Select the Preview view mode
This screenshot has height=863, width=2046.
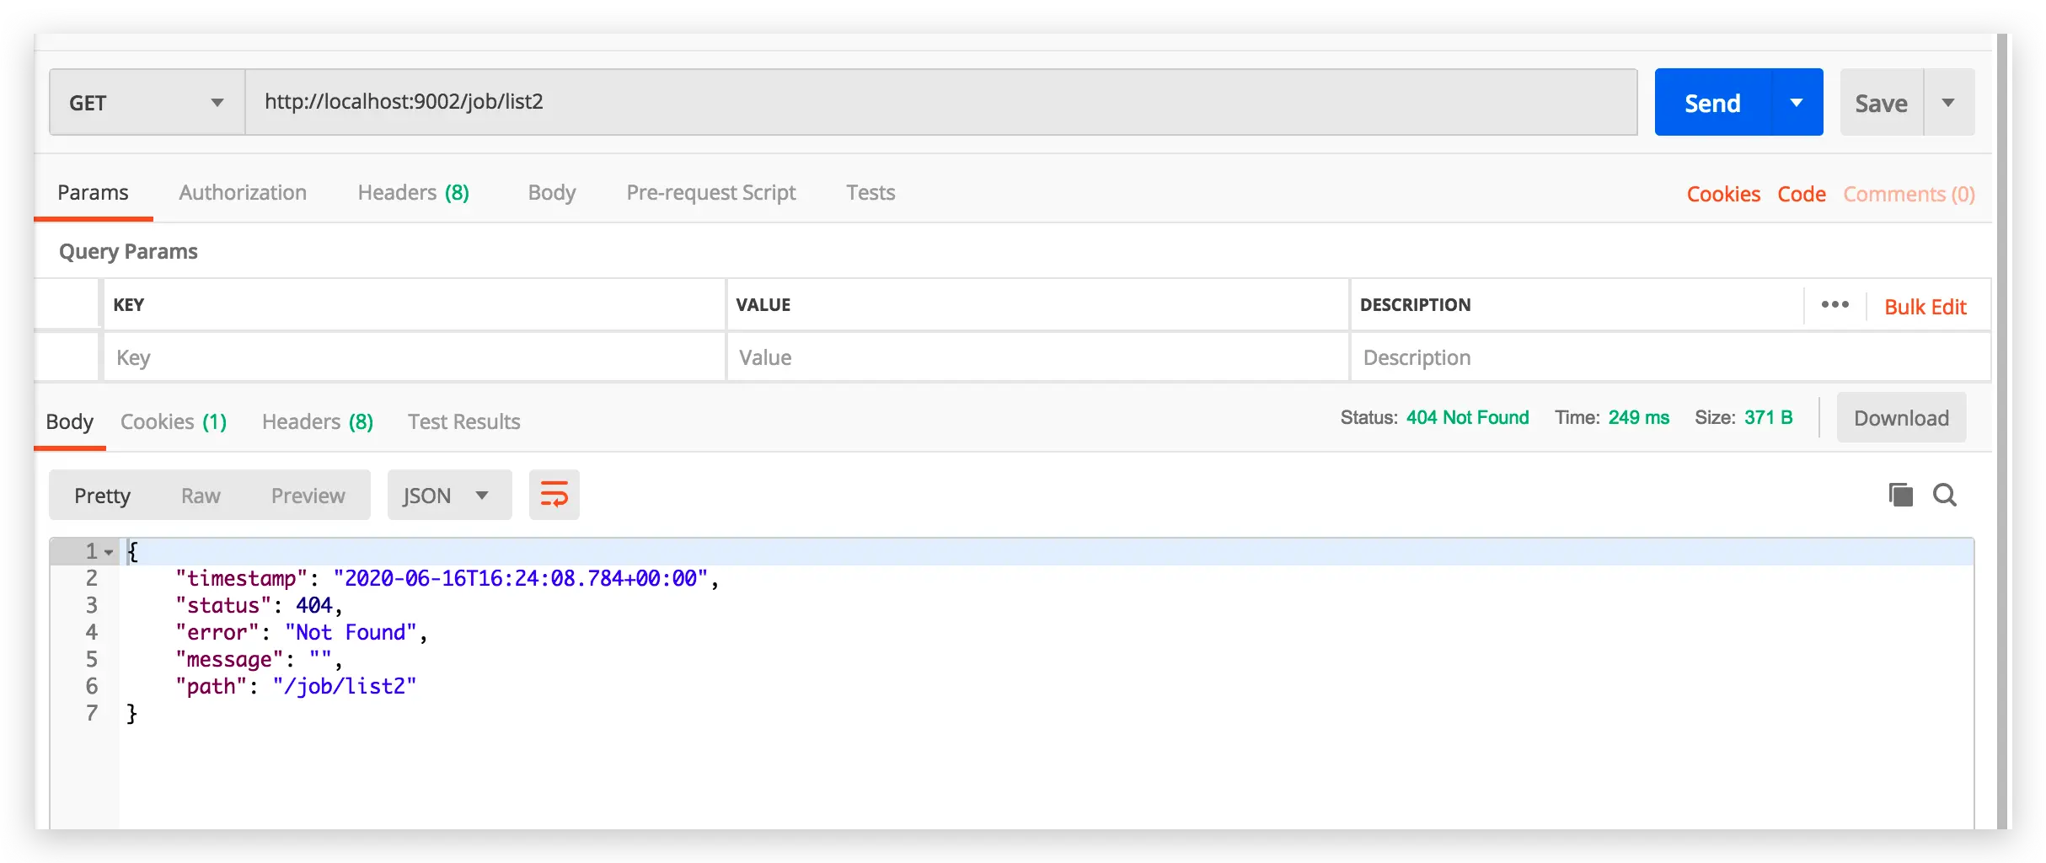308,495
